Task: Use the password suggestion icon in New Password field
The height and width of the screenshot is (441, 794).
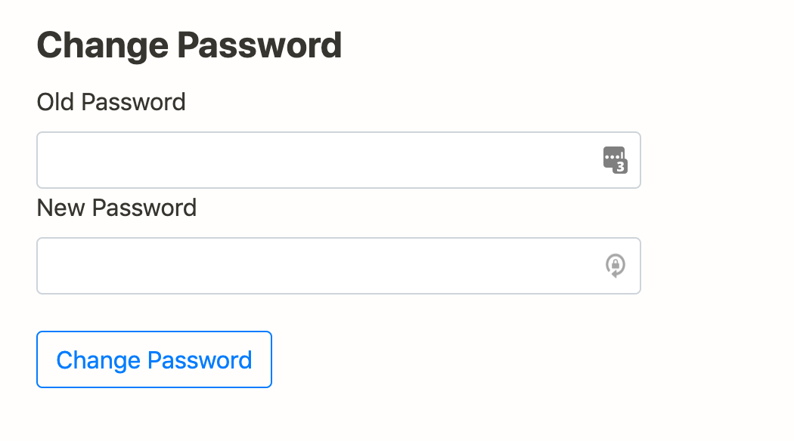Action: coord(616,266)
